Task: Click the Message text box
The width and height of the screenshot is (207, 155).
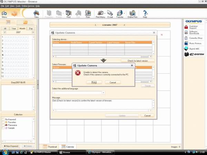Action: pos(102,104)
